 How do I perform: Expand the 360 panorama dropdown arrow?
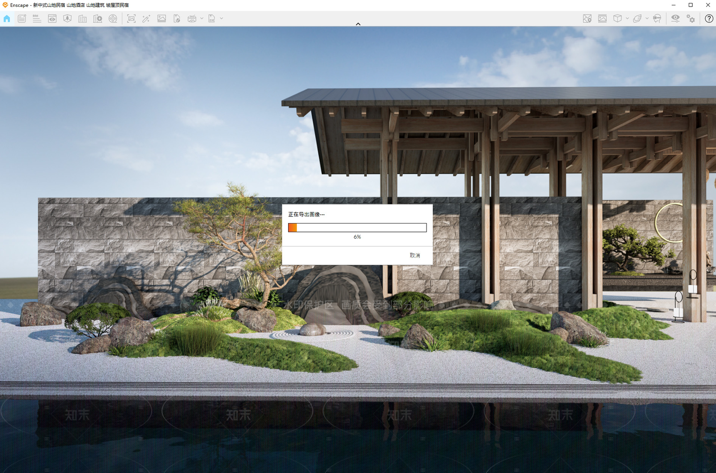(202, 19)
